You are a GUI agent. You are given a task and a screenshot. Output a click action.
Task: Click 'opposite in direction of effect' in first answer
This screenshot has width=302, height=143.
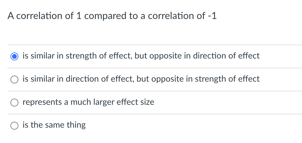(x=204, y=56)
